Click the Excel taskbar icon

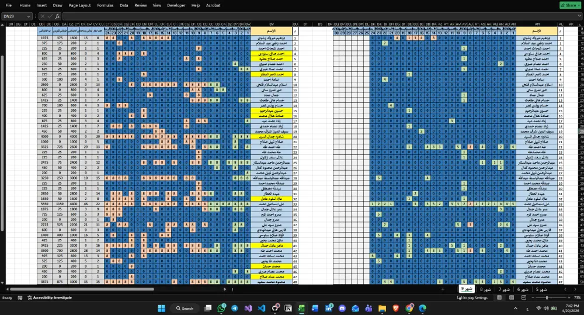click(x=302, y=309)
